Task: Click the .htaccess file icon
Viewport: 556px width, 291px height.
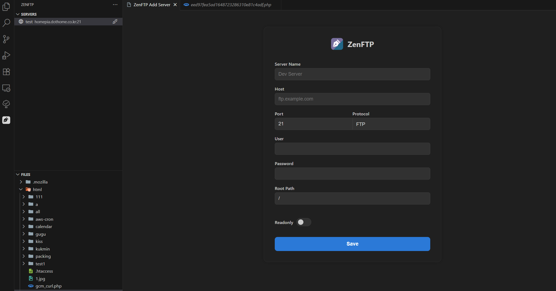Action: [x=31, y=271]
